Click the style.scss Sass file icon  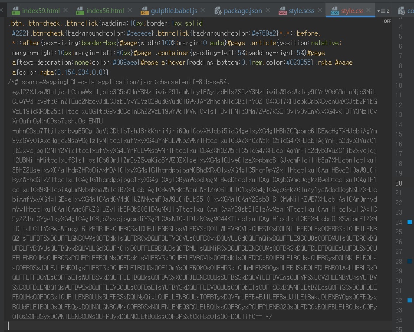tap(282, 11)
